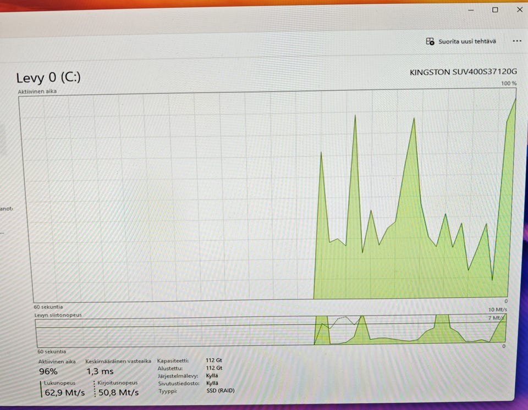Close the Task Manager window
This screenshot has height=410, width=528.
[x=520, y=9]
